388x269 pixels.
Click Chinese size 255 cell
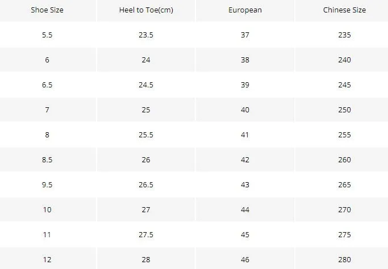[x=344, y=134]
